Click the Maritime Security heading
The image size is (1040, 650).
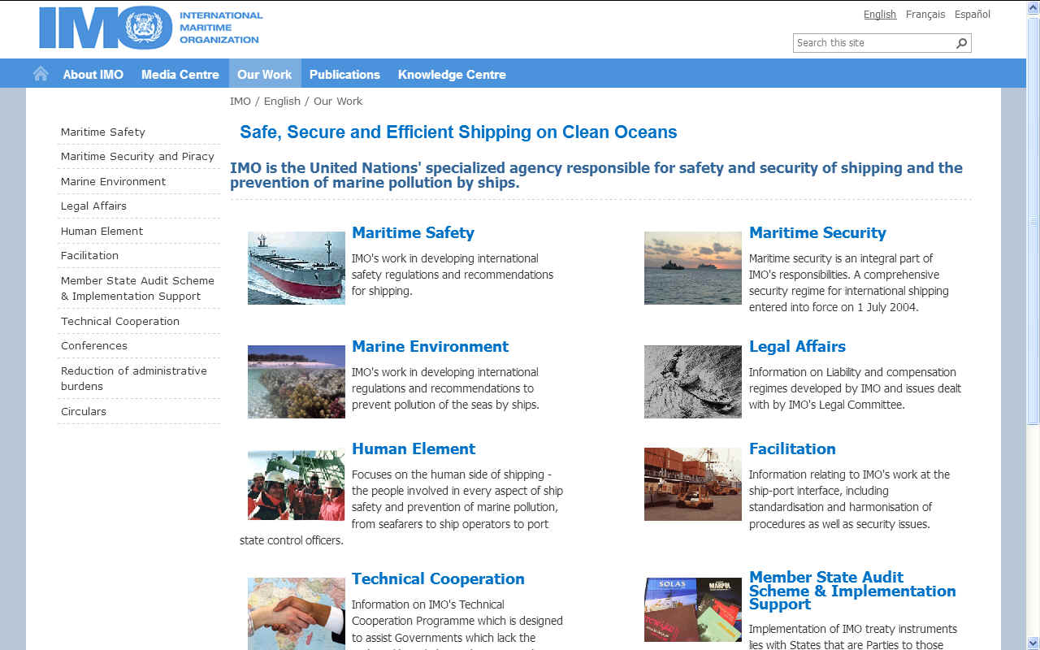817,233
